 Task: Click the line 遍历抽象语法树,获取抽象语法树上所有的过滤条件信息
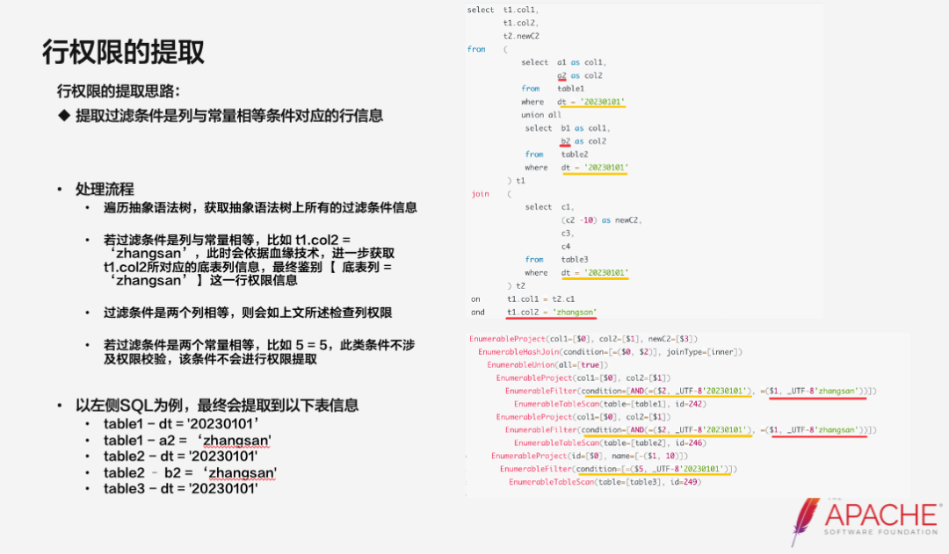[260, 207]
